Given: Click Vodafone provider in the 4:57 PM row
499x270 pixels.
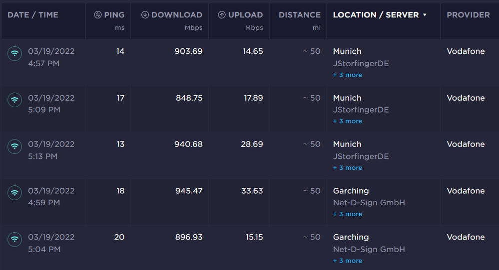Looking at the screenshot, I should tap(466, 51).
